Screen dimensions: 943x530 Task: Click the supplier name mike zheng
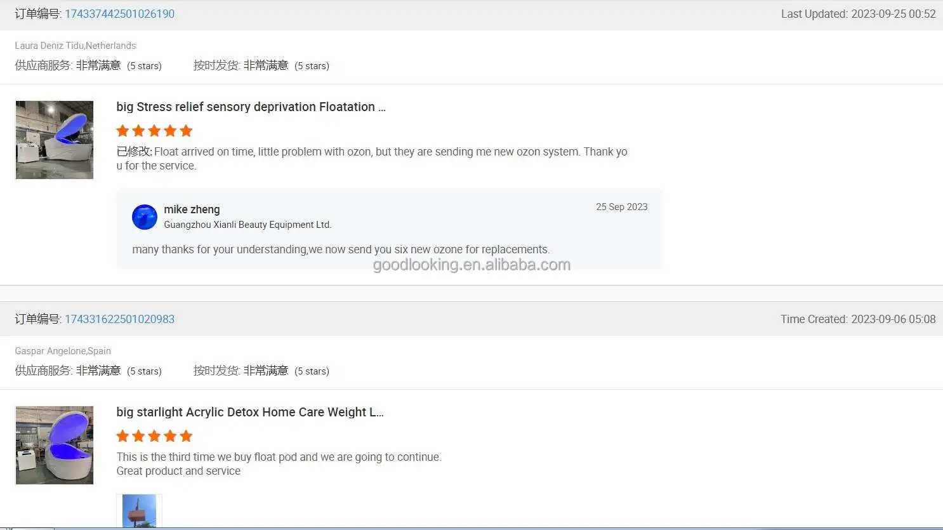point(192,209)
